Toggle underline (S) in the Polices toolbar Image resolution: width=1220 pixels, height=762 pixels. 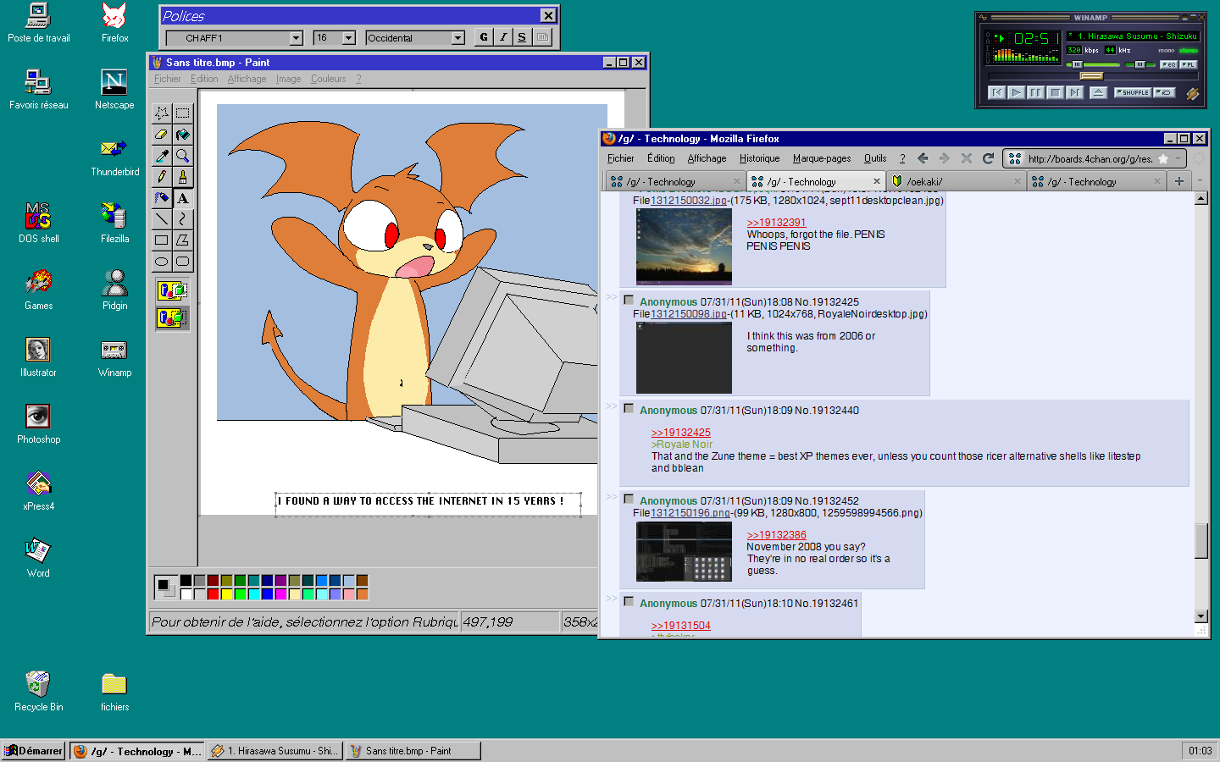click(522, 37)
